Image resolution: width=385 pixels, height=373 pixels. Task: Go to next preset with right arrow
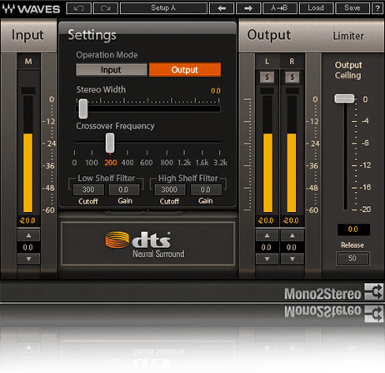click(x=248, y=8)
